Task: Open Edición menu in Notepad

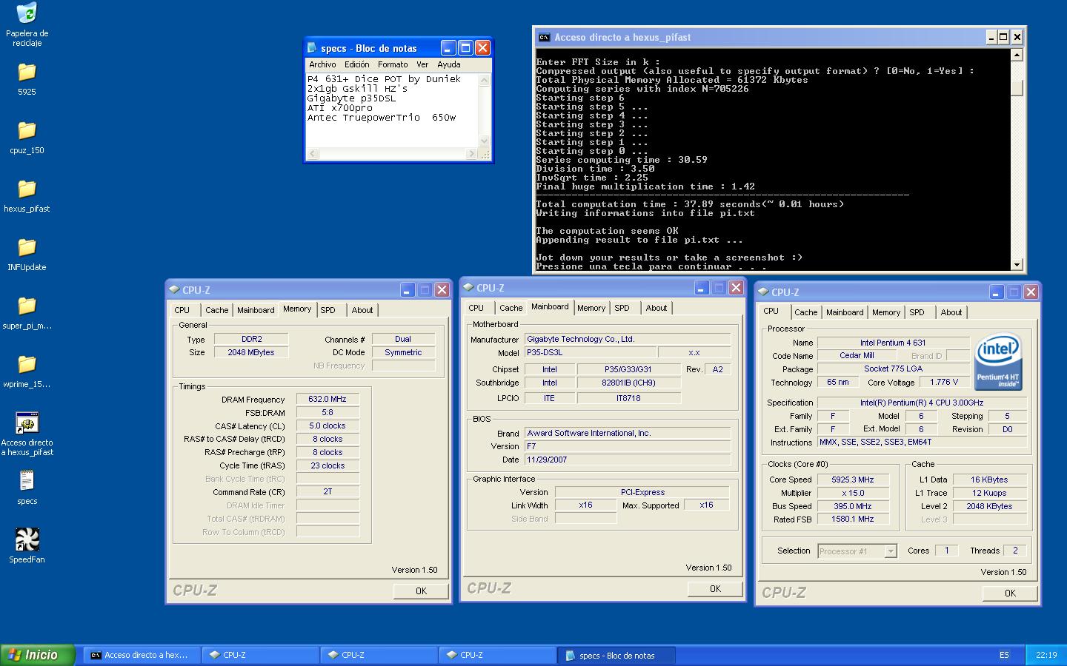Action: pos(356,64)
